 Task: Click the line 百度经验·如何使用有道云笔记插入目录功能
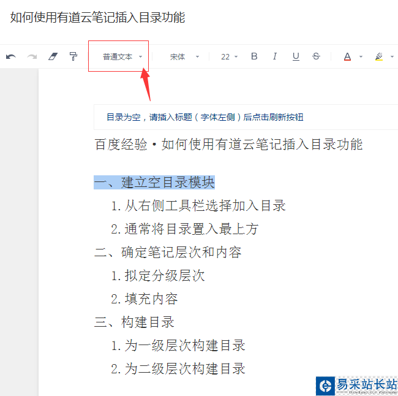coord(228,145)
